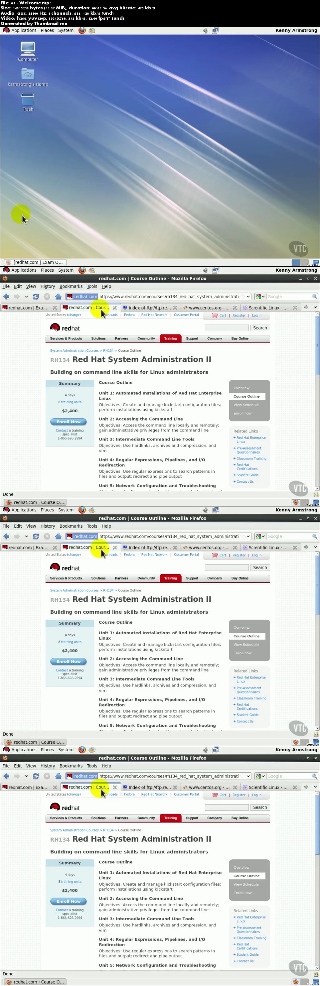Click page search input field in second frame
Viewport: 320px width, 986px height.
pos(227,328)
